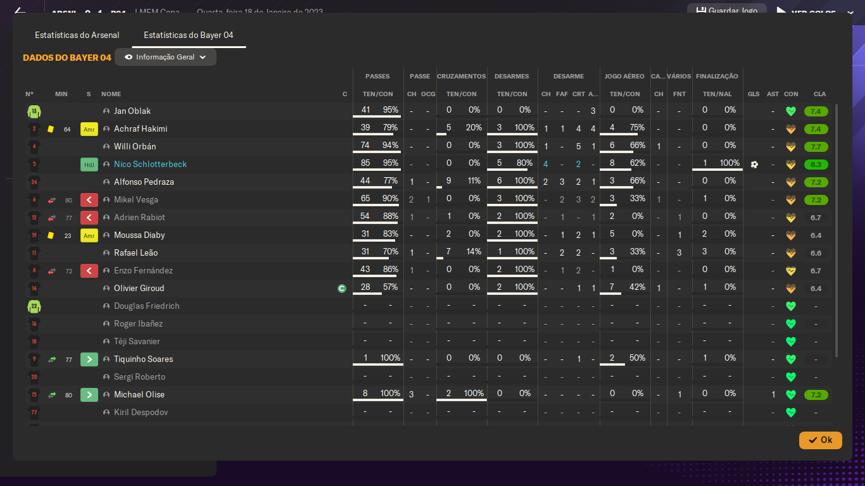Screen dimensions: 865x486
Task: Click Moussa Diaby's Amr status badge
Action: (x=89, y=235)
